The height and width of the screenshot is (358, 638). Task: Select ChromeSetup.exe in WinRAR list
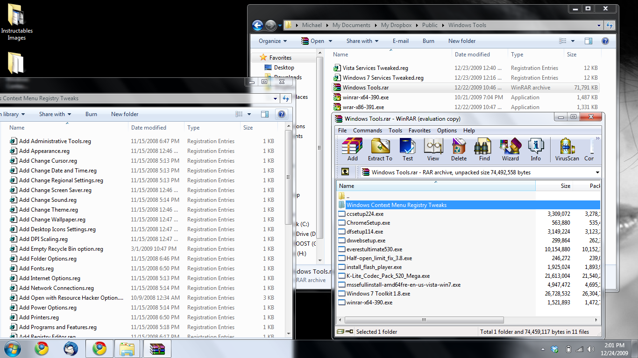[x=368, y=223]
